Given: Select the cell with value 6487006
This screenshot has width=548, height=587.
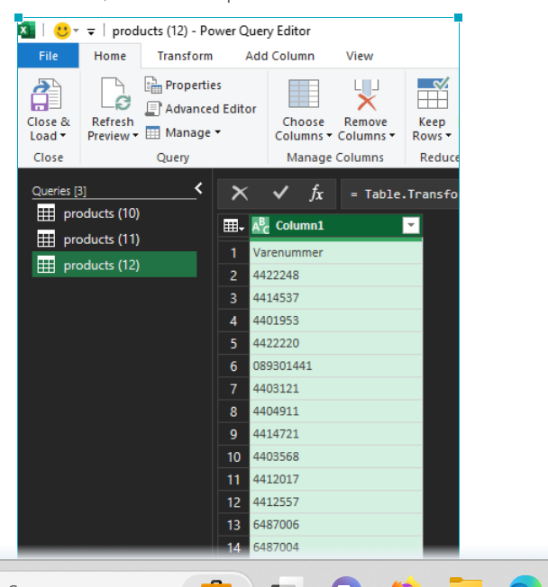Looking at the screenshot, I should click(336, 525).
